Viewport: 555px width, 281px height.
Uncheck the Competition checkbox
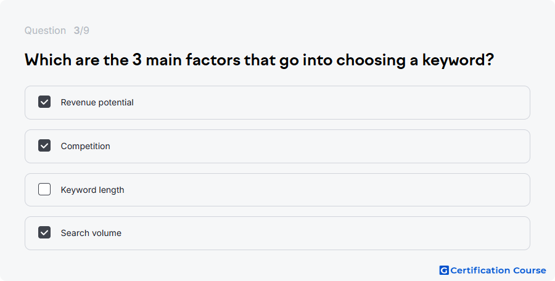point(44,145)
